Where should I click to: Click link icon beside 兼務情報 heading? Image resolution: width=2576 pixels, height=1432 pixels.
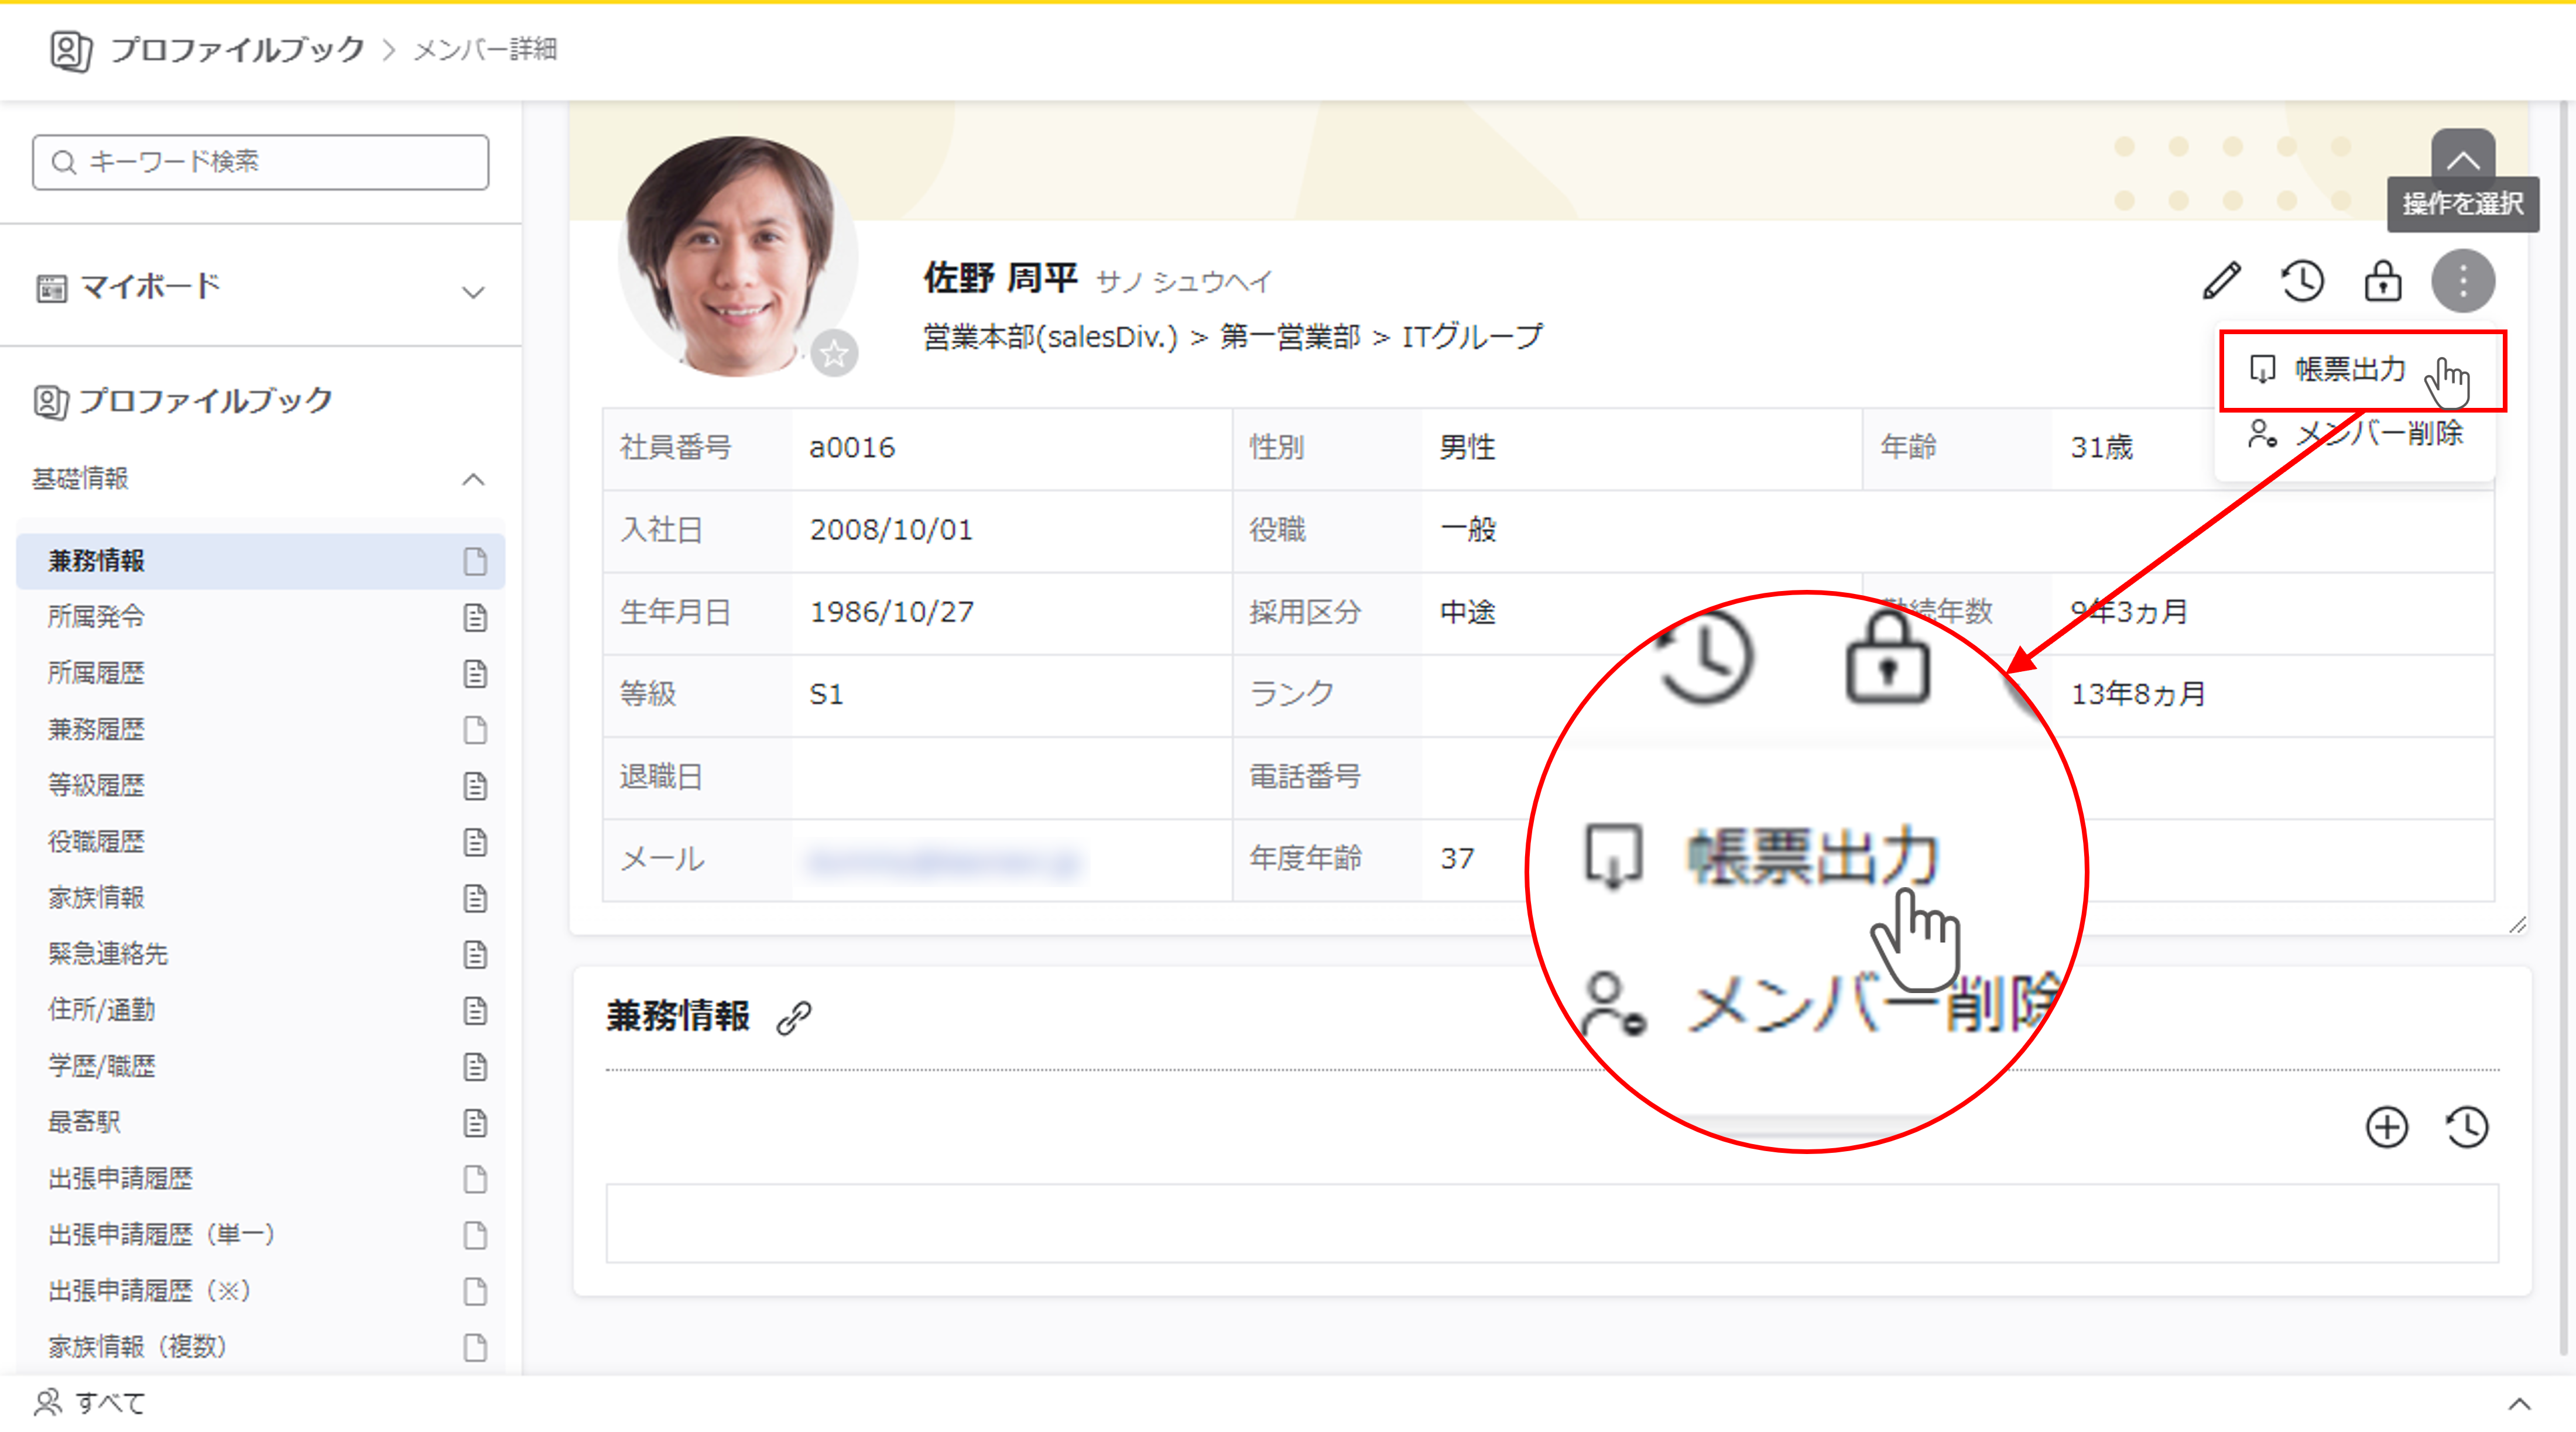tap(794, 1017)
